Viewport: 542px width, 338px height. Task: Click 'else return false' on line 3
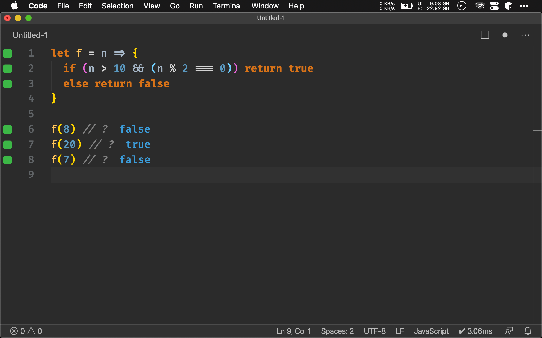[x=116, y=84]
